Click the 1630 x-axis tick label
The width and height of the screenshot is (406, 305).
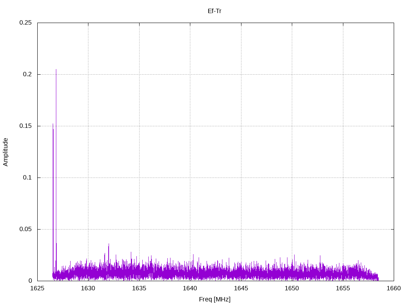coord(88,288)
